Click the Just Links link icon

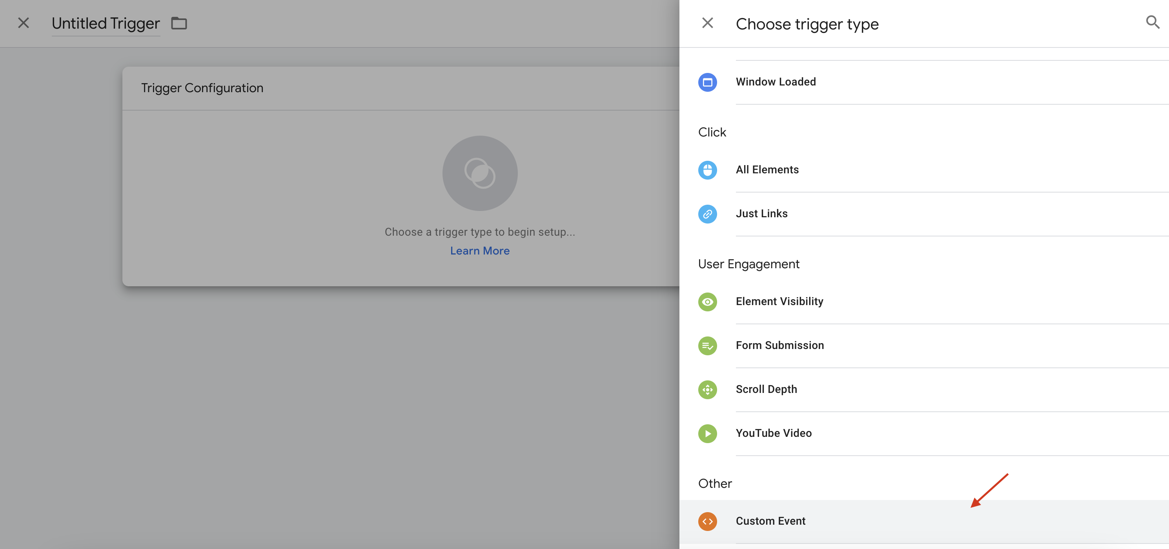click(708, 214)
